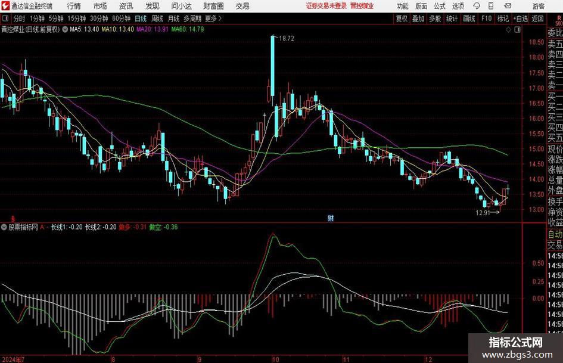
Task: Click the 18.50 price axis label
Action: pos(536,42)
